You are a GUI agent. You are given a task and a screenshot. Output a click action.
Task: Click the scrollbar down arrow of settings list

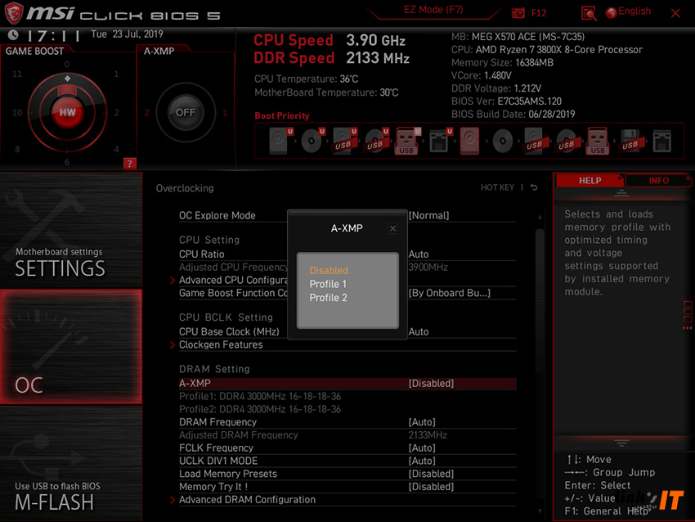point(540,511)
